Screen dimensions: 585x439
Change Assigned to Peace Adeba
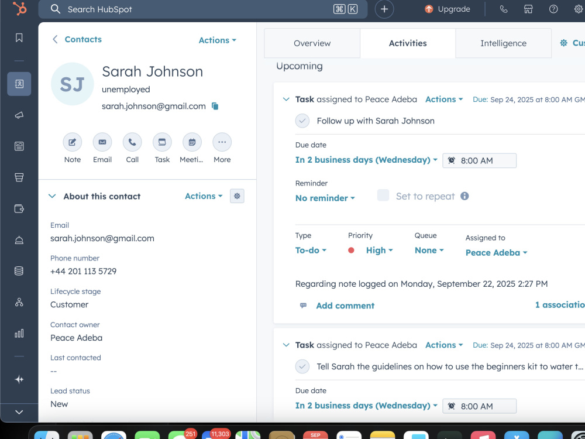496,253
